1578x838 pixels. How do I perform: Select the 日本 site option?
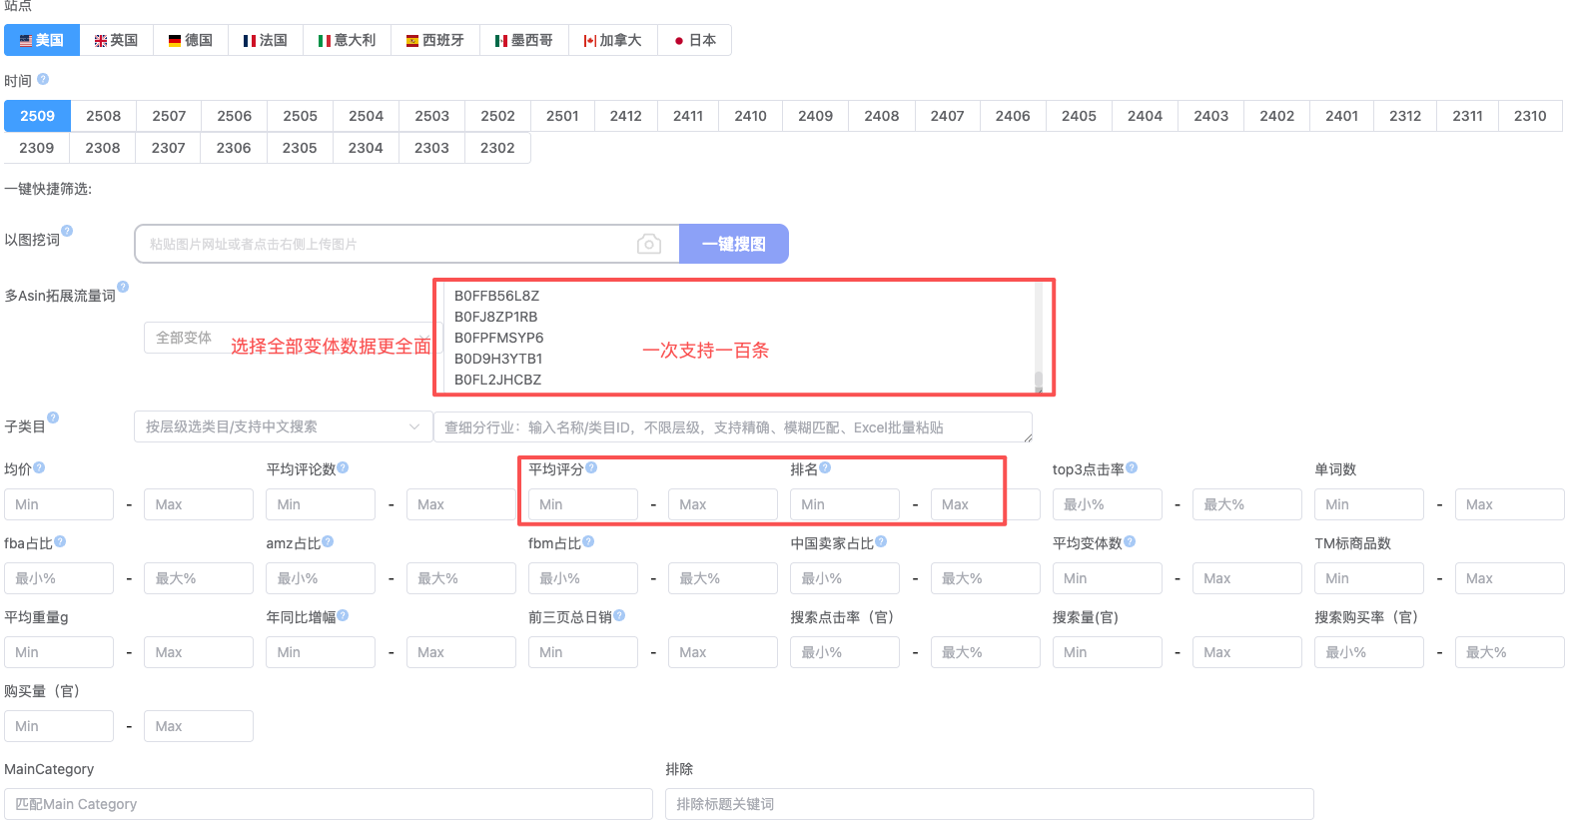click(695, 40)
